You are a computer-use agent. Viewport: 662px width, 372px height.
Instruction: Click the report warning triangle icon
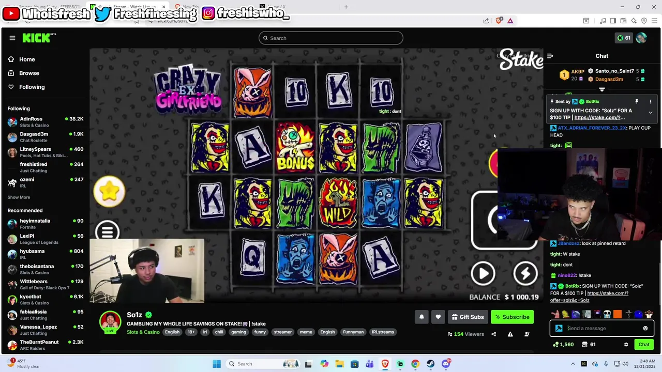click(510, 334)
